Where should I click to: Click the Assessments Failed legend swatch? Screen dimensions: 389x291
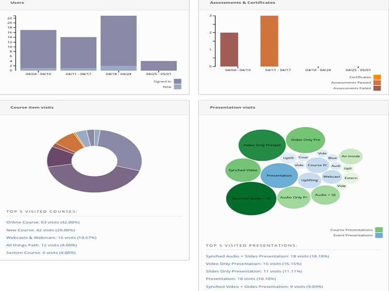tap(377, 88)
